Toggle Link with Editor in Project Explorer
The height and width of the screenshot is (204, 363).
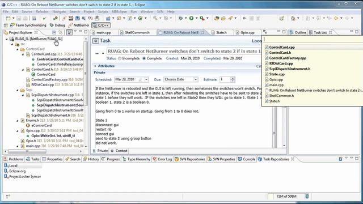[x=61, y=32]
